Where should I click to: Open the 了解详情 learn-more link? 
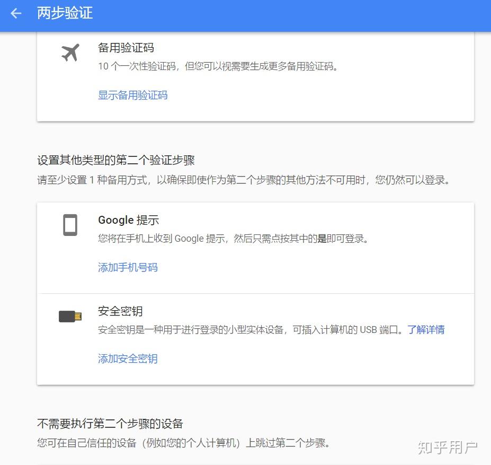click(427, 329)
